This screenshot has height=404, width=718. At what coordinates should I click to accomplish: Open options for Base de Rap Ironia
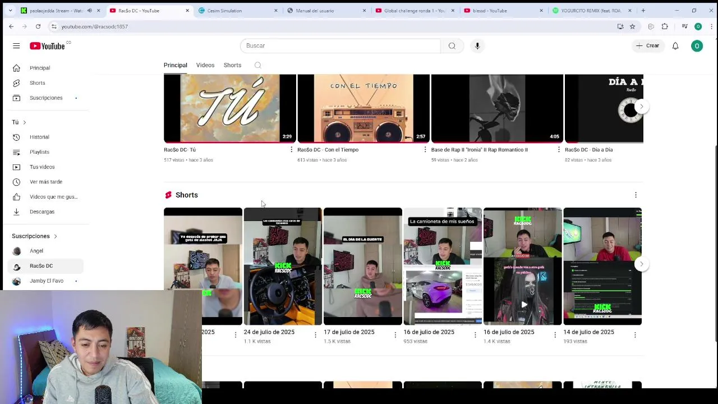558,150
